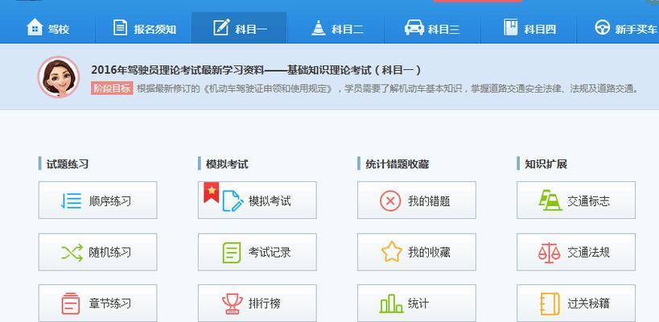Click the green bar chart icon of 统计
Screen dimensions: 659x322
pyautogui.click(x=391, y=303)
